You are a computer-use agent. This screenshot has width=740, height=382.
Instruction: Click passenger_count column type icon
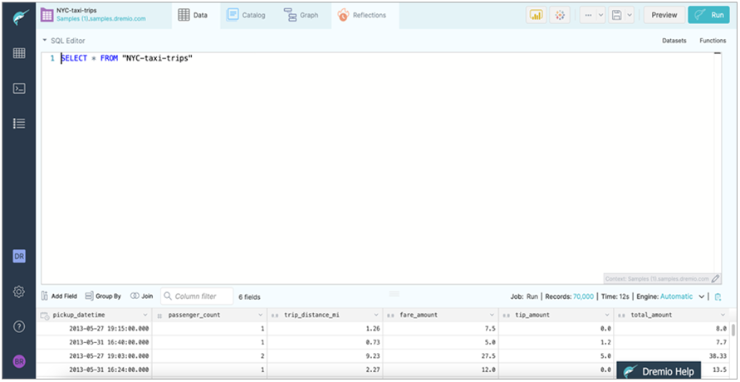(x=159, y=315)
